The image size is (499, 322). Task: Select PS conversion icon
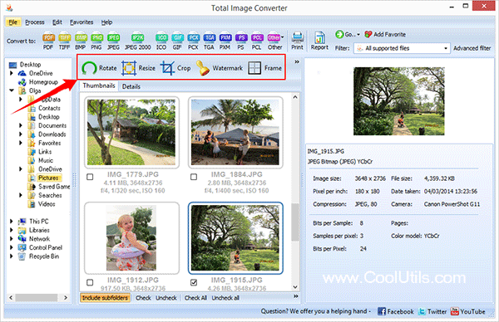pos(241,41)
